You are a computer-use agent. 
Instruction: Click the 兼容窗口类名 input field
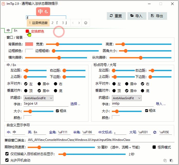point(101,140)
